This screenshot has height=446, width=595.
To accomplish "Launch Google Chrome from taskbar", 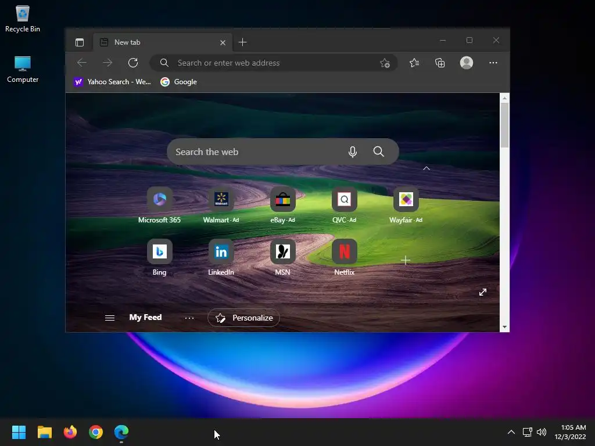I will [96, 432].
